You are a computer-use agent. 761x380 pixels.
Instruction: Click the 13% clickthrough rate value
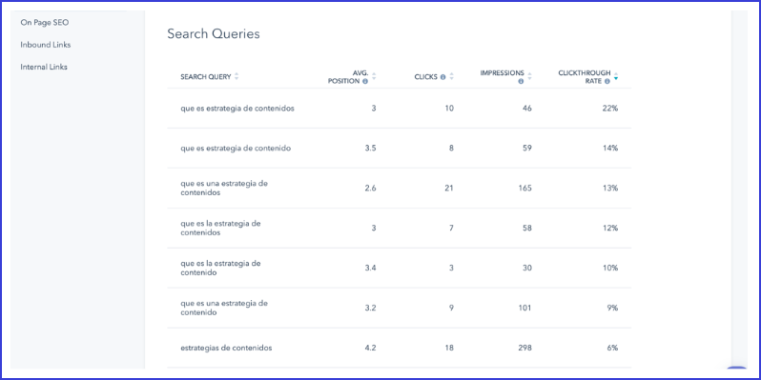pyautogui.click(x=610, y=188)
